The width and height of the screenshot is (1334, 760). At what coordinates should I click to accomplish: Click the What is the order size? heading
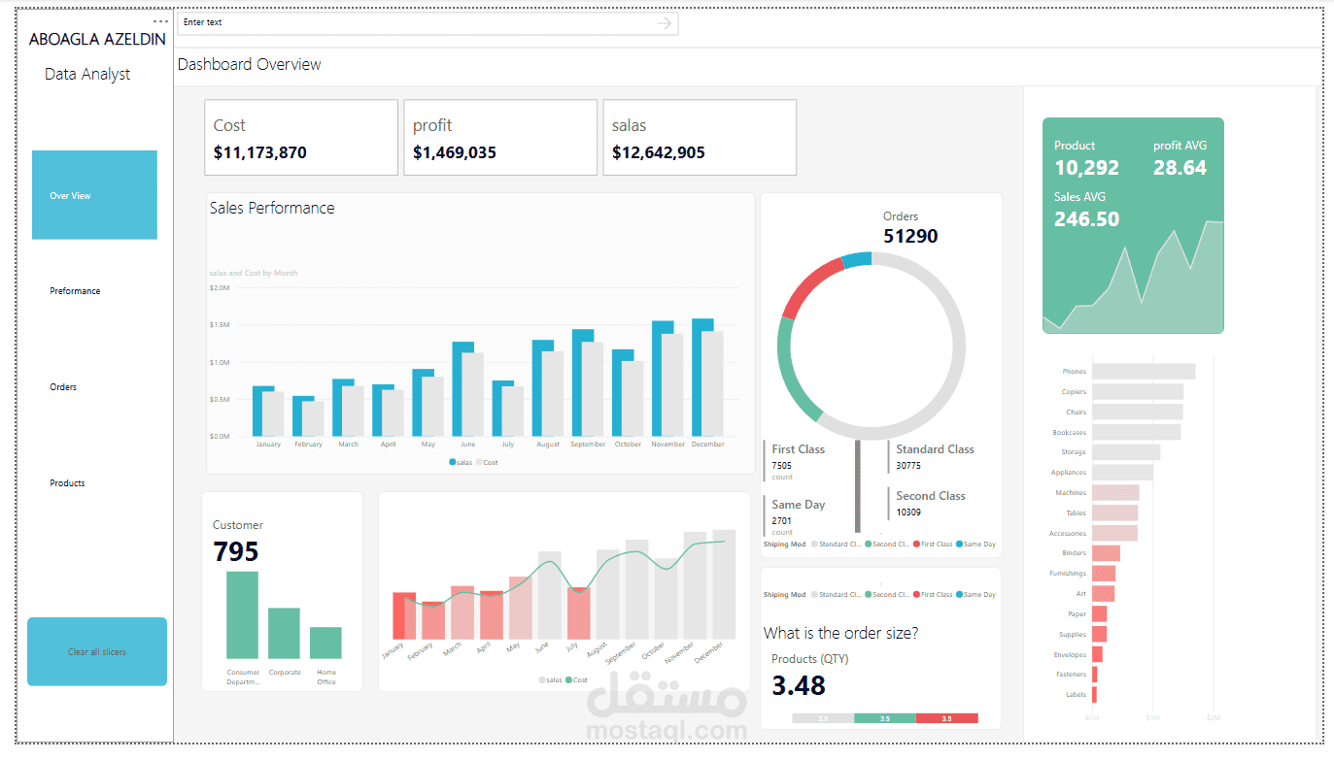click(x=841, y=633)
